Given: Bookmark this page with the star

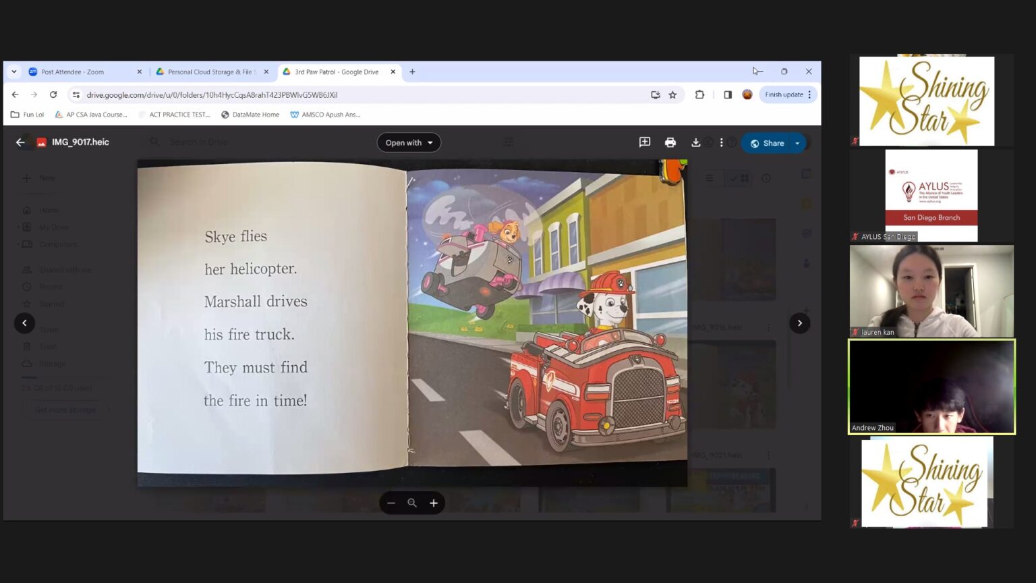Looking at the screenshot, I should [x=672, y=94].
